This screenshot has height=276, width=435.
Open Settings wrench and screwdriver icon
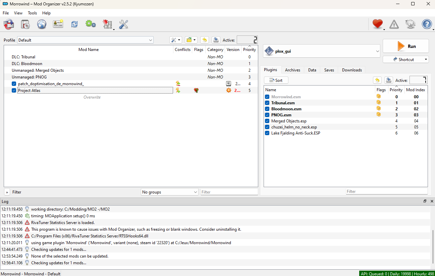click(124, 24)
